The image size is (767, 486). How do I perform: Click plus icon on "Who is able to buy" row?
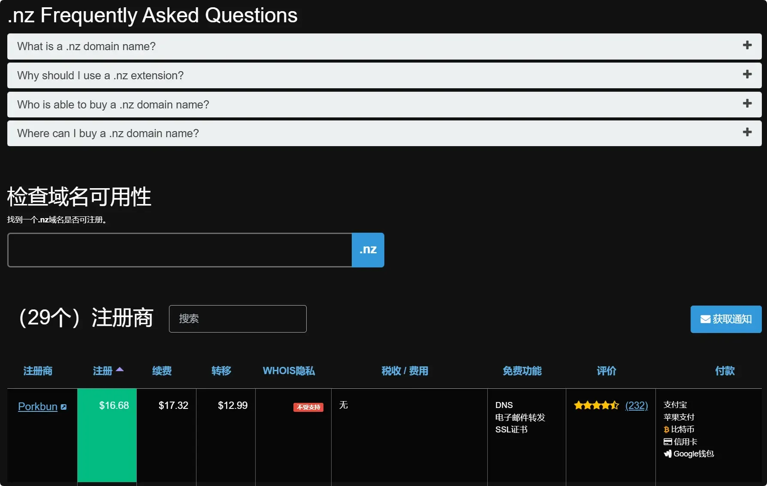click(x=747, y=104)
